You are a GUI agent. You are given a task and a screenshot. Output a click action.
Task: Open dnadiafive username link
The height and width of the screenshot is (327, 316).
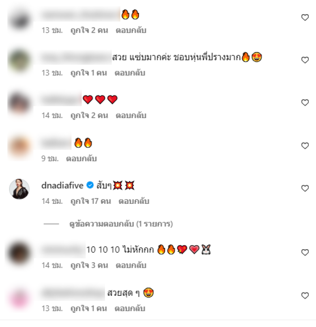pyautogui.click(x=62, y=185)
